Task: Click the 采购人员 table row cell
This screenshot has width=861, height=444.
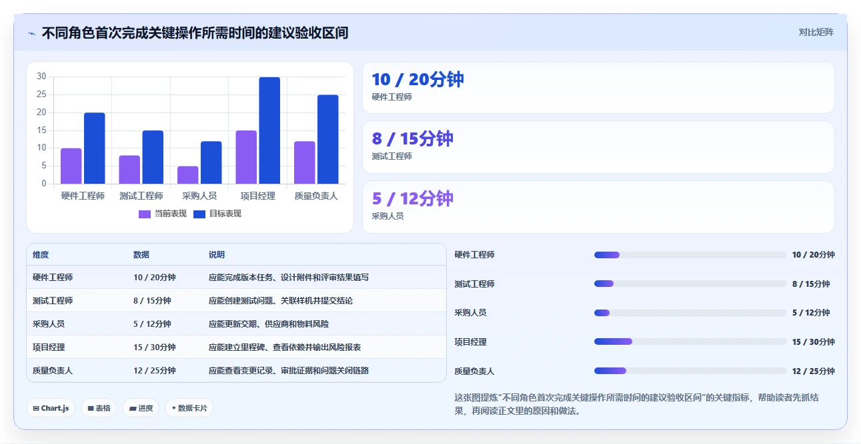Action: pyautogui.click(x=49, y=324)
